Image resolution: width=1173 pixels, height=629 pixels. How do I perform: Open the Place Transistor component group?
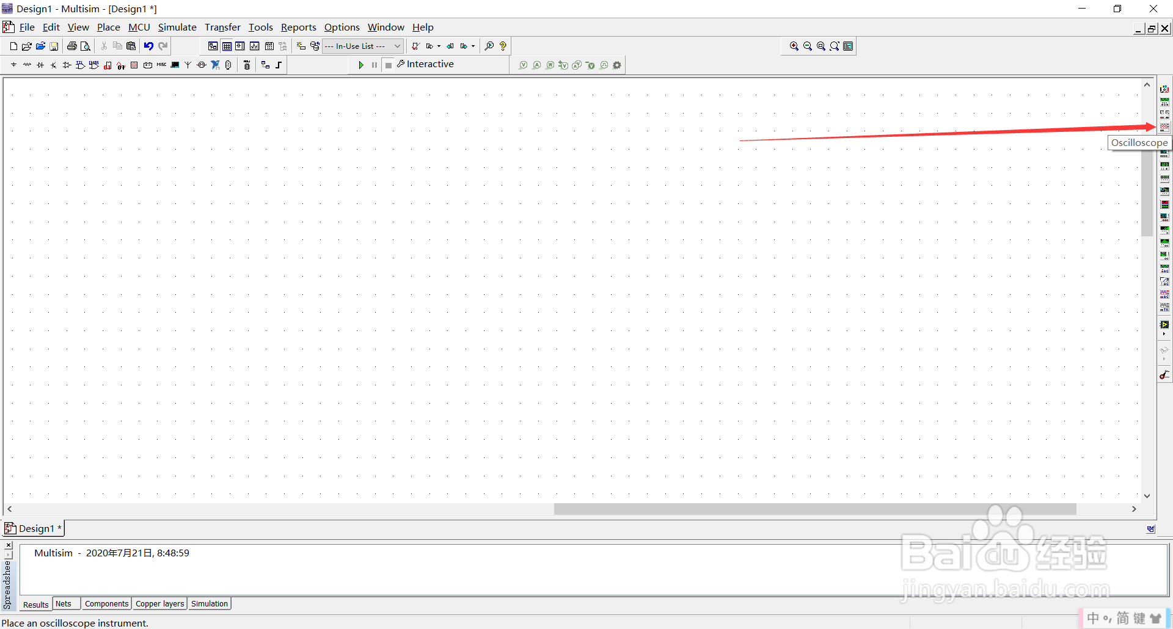tap(54, 65)
